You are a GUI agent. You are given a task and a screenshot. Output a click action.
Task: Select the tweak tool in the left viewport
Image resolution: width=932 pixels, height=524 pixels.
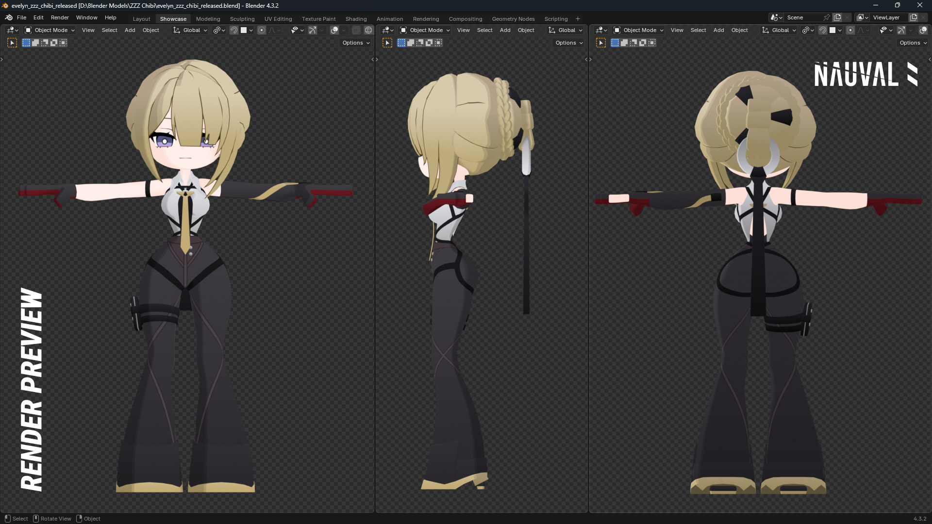click(12, 43)
